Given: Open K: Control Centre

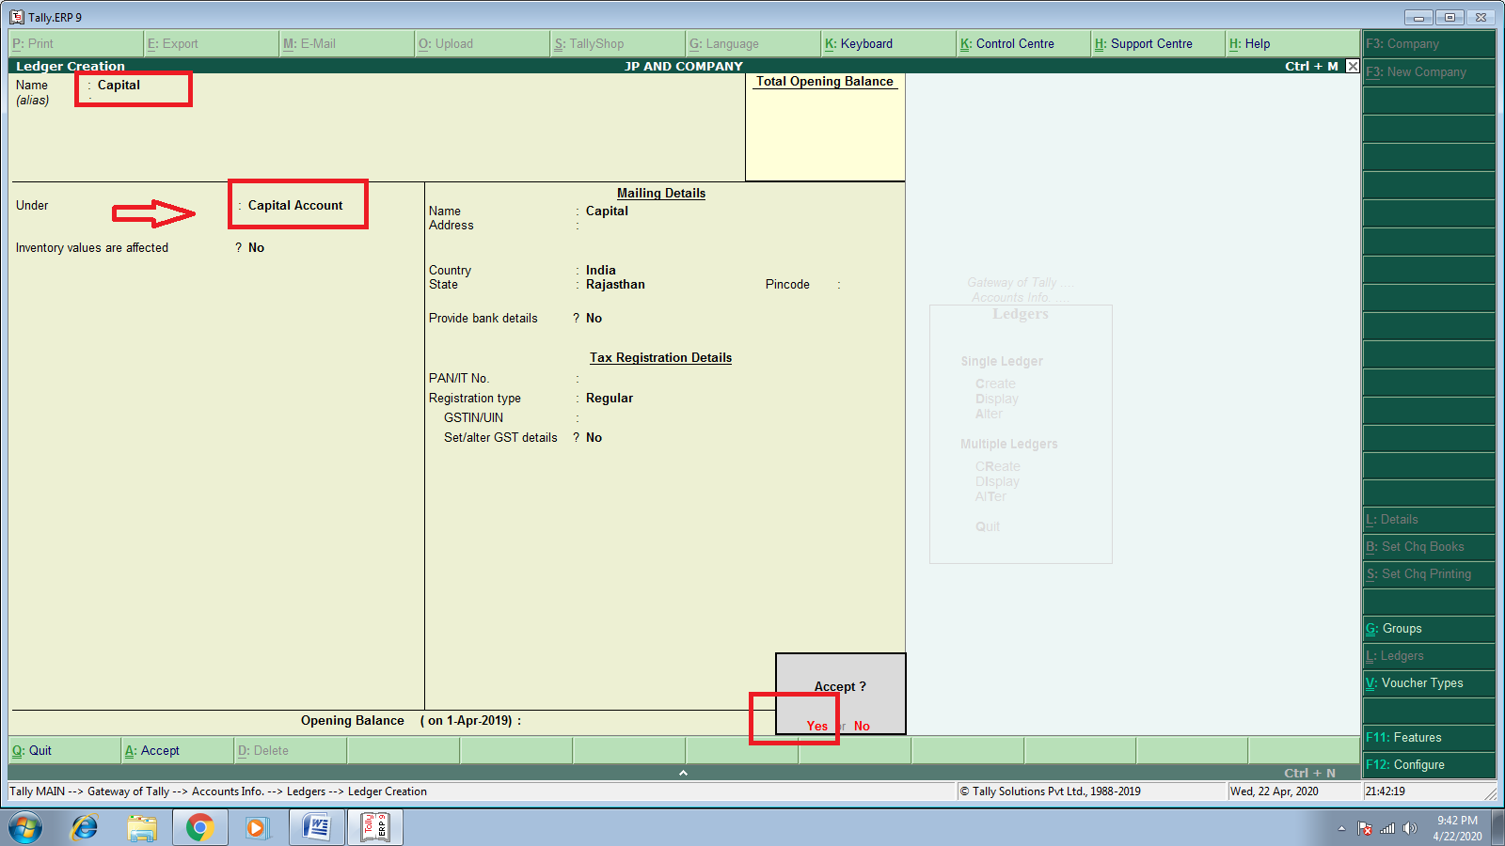Looking at the screenshot, I should [1024, 43].
